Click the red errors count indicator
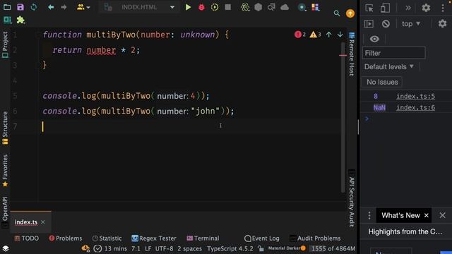This screenshot has height=254, width=452. click(x=300, y=35)
